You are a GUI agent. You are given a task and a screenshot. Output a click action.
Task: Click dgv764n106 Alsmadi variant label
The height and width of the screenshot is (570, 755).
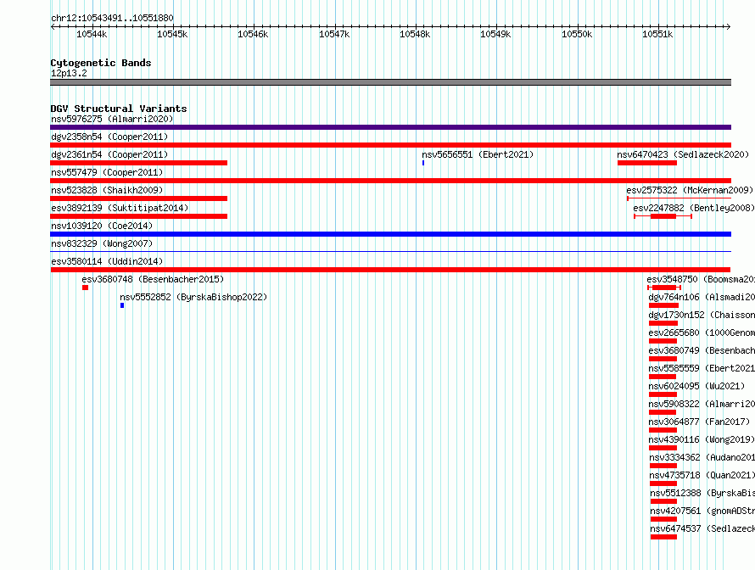702,297
